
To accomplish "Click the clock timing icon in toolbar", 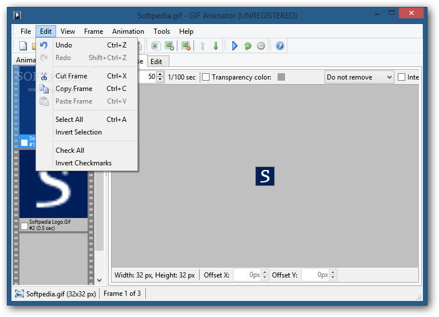I will (x=261, y=46).
